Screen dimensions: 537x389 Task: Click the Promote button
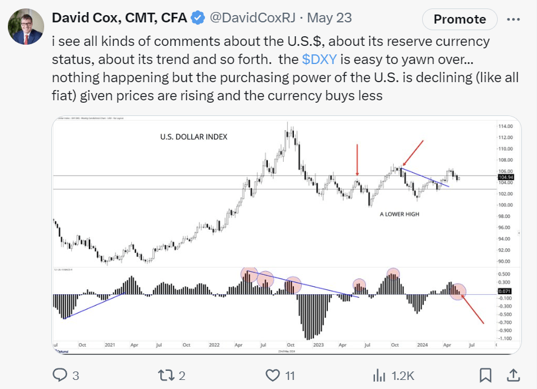[459, 19]
